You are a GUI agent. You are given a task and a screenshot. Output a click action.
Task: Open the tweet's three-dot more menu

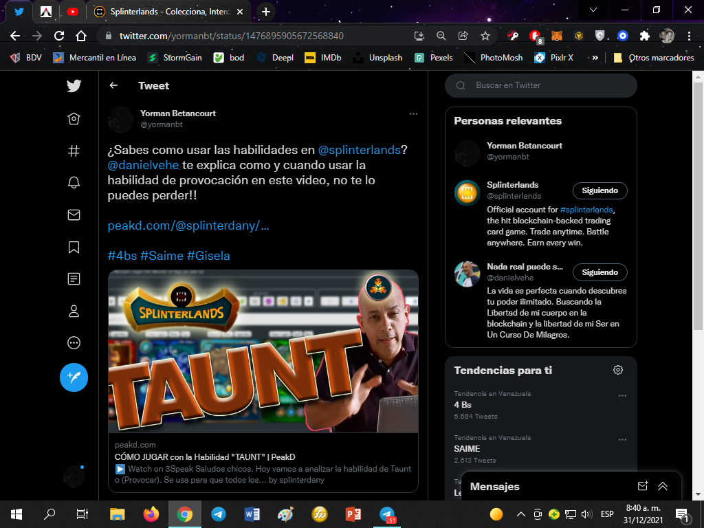pos(413,113)
